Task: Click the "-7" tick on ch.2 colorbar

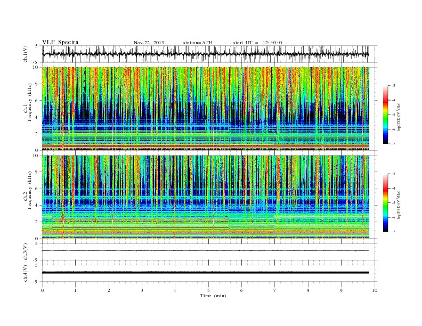Action: tap(393, 232)
